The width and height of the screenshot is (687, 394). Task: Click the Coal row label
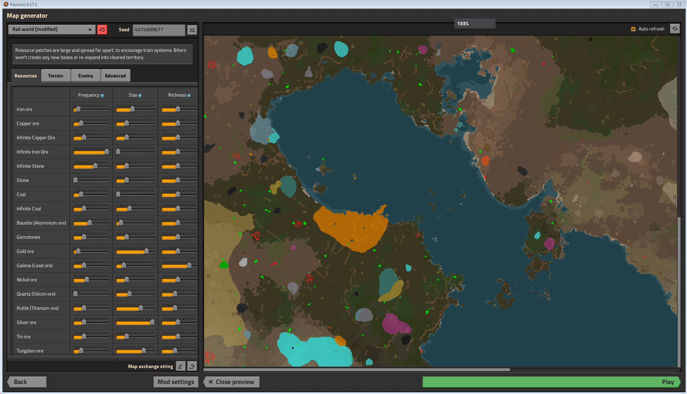tap(21, 194)
